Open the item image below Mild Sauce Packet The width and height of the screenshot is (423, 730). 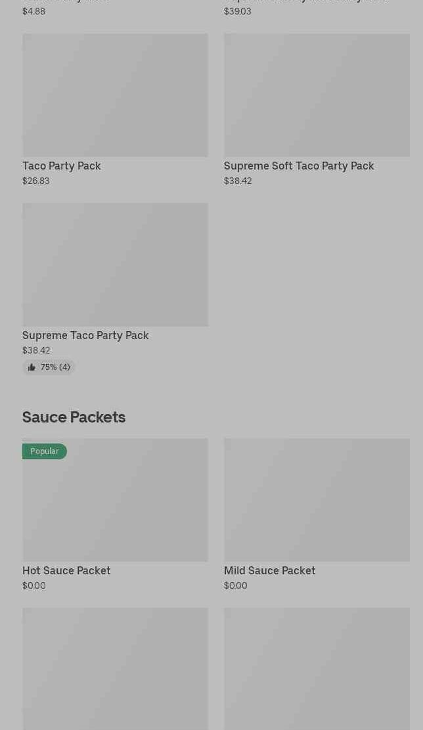(317, 669)
